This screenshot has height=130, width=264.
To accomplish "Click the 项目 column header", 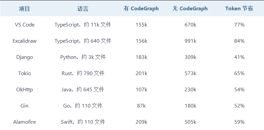I will (24, 9).
